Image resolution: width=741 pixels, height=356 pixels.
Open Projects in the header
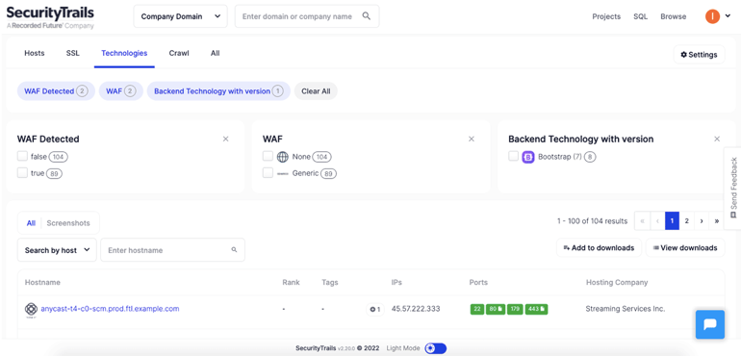tap(606, 16)
